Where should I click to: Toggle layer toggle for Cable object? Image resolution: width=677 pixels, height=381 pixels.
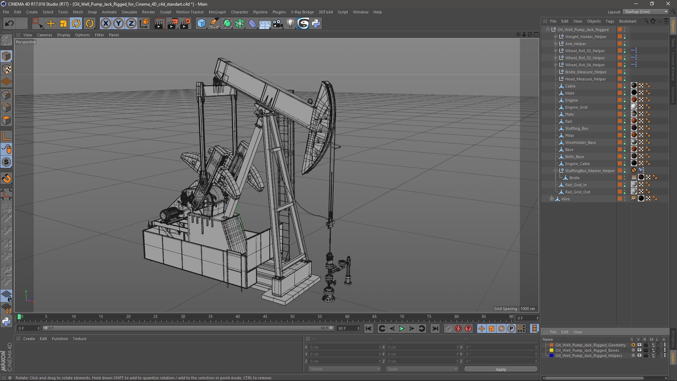(x=620, y=86)
